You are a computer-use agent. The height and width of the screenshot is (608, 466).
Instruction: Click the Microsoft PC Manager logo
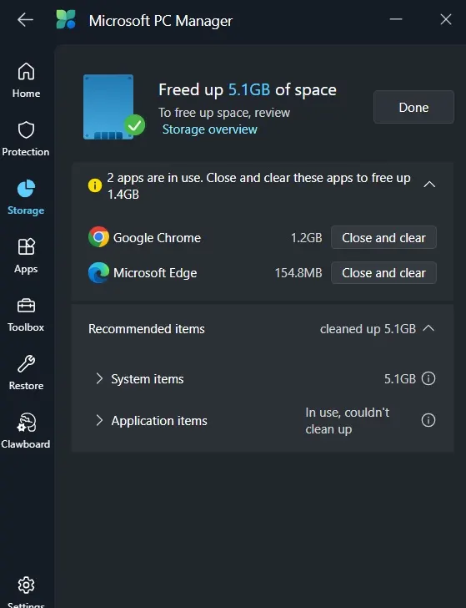pos(66,19)
